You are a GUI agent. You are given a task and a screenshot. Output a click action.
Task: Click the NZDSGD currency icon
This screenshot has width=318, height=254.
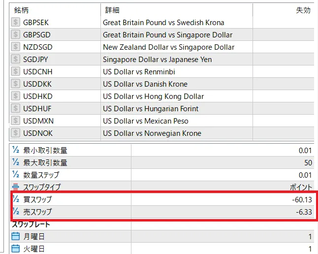(x=16, y=47)
